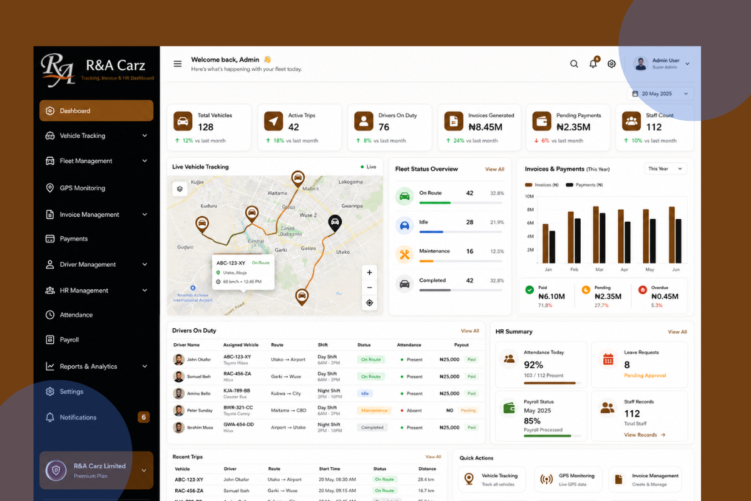Click the Attendance Today people icon
Viewport: 751px width, 501px height.
[509, 359]
